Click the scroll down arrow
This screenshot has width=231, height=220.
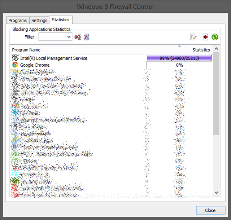pyautogui.click(x=216, y=193)
